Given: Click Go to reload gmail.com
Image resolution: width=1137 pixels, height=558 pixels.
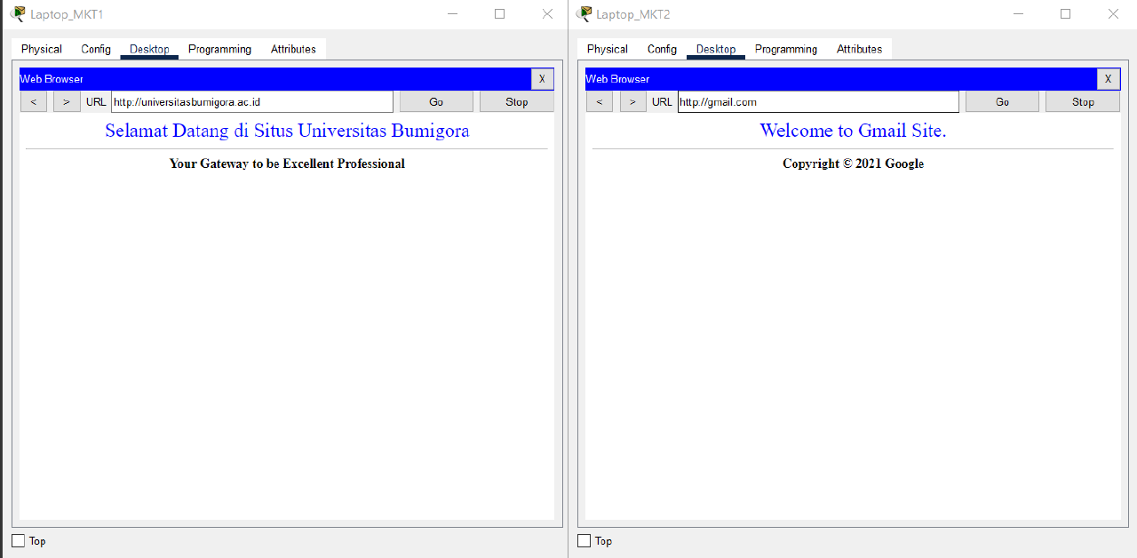Looking at the screenshot, I should point(1002,100).
